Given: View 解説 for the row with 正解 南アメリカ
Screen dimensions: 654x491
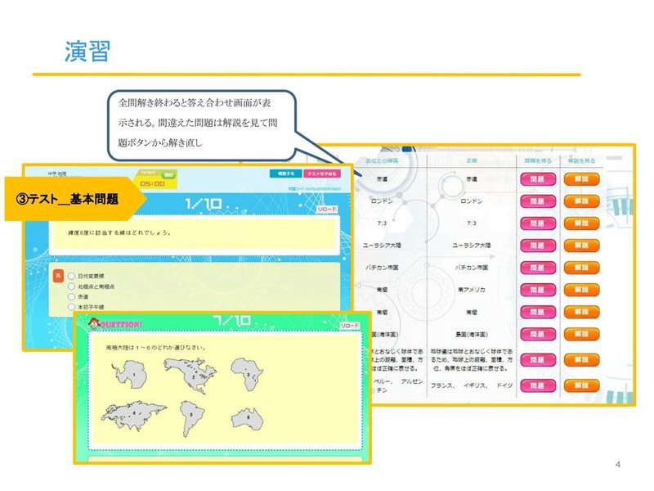Looking at the screenshot, I should coord(581,290).
